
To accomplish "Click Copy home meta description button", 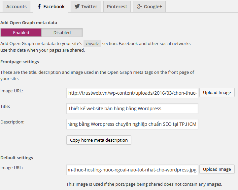I will tap(99, 140).
